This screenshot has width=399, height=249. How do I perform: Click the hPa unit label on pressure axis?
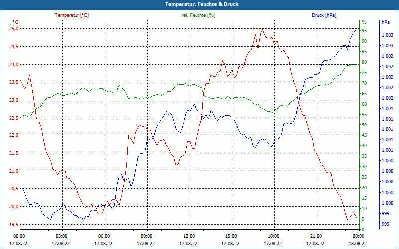(386, 22)
